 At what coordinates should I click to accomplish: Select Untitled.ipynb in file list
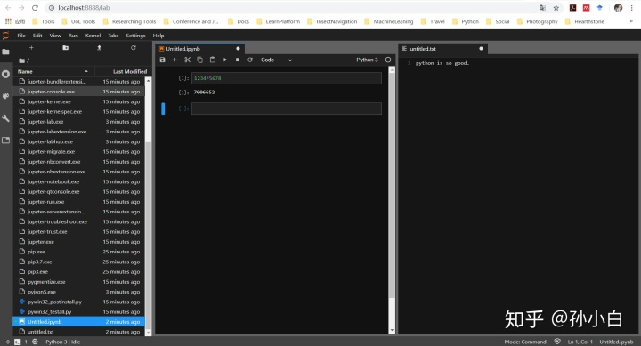coord(78,322)
